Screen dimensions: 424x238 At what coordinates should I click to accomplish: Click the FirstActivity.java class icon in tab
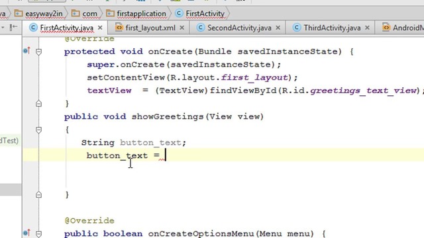click(x=33, y=28)
